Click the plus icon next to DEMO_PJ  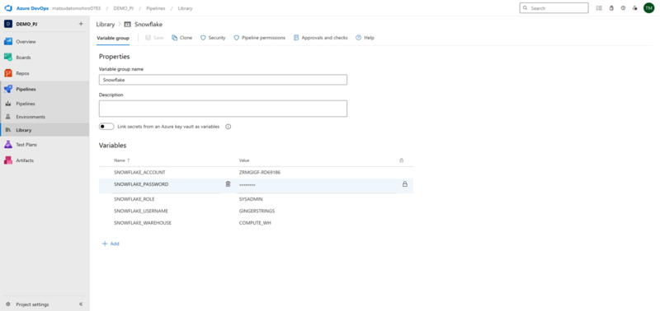81,24
